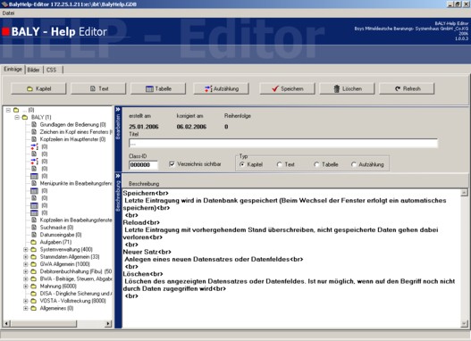Viewport: 471px width, 341px height.
Task: Select the Kapitel type radio button
Action: tap(242, 164)
